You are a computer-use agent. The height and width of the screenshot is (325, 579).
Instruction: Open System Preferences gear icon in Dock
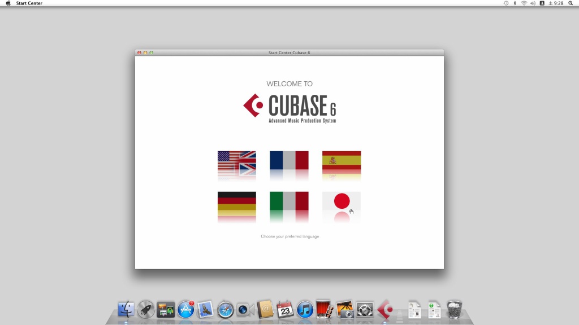point(365,310)
